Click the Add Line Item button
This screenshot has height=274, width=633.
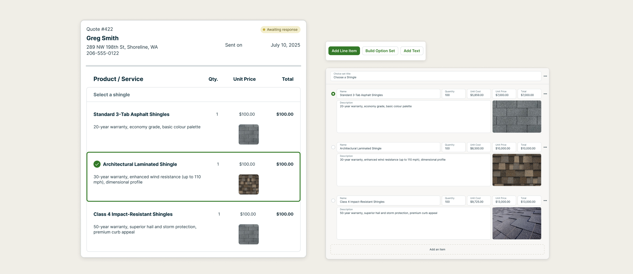344,51
